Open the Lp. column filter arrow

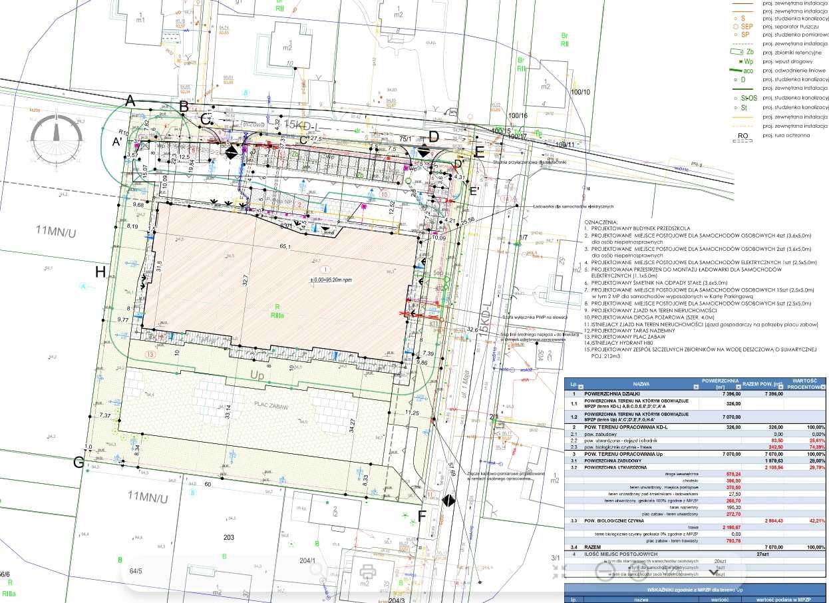(580, 387)
